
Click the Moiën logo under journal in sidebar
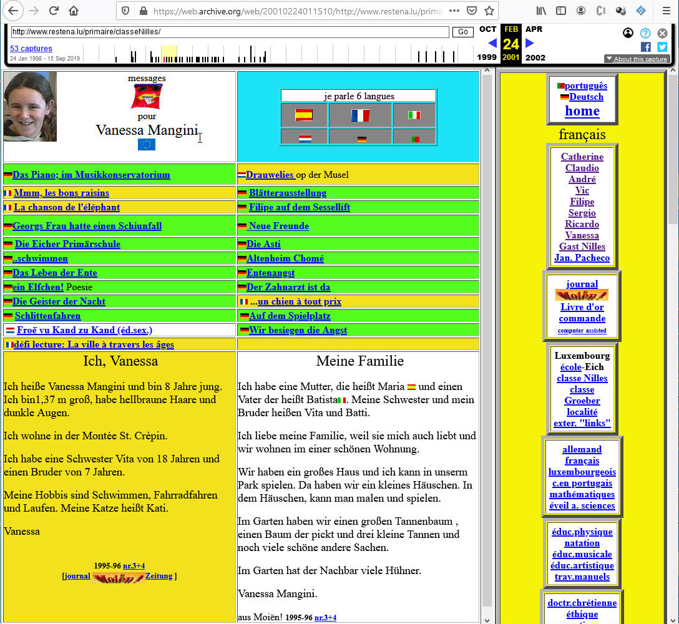pyautogui.click(x=582, y=295)
